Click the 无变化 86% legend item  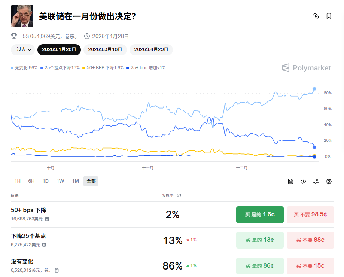point(24,68)
